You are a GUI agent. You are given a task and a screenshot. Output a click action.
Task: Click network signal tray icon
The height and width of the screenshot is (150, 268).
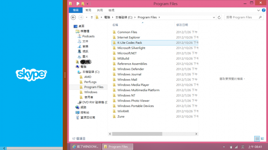[236, 147]
